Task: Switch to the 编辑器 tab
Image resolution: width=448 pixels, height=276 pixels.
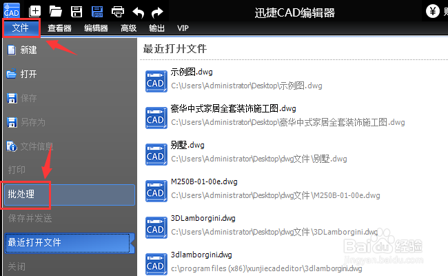Action: tap(96, 28)
